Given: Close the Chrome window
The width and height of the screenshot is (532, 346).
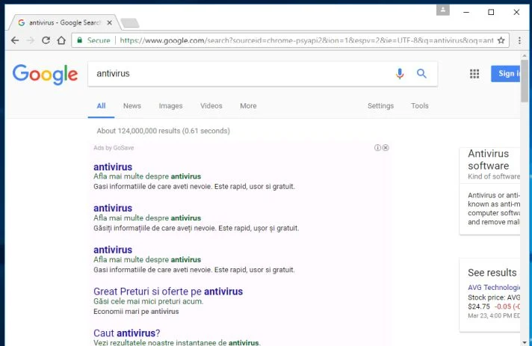Looking at the screenshot, I should (516, 12).
